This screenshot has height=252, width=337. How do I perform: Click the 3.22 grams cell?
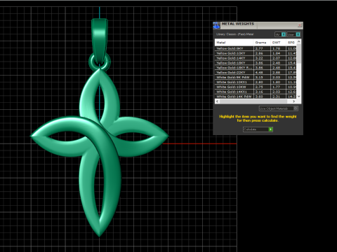click(x=262, y=58)
